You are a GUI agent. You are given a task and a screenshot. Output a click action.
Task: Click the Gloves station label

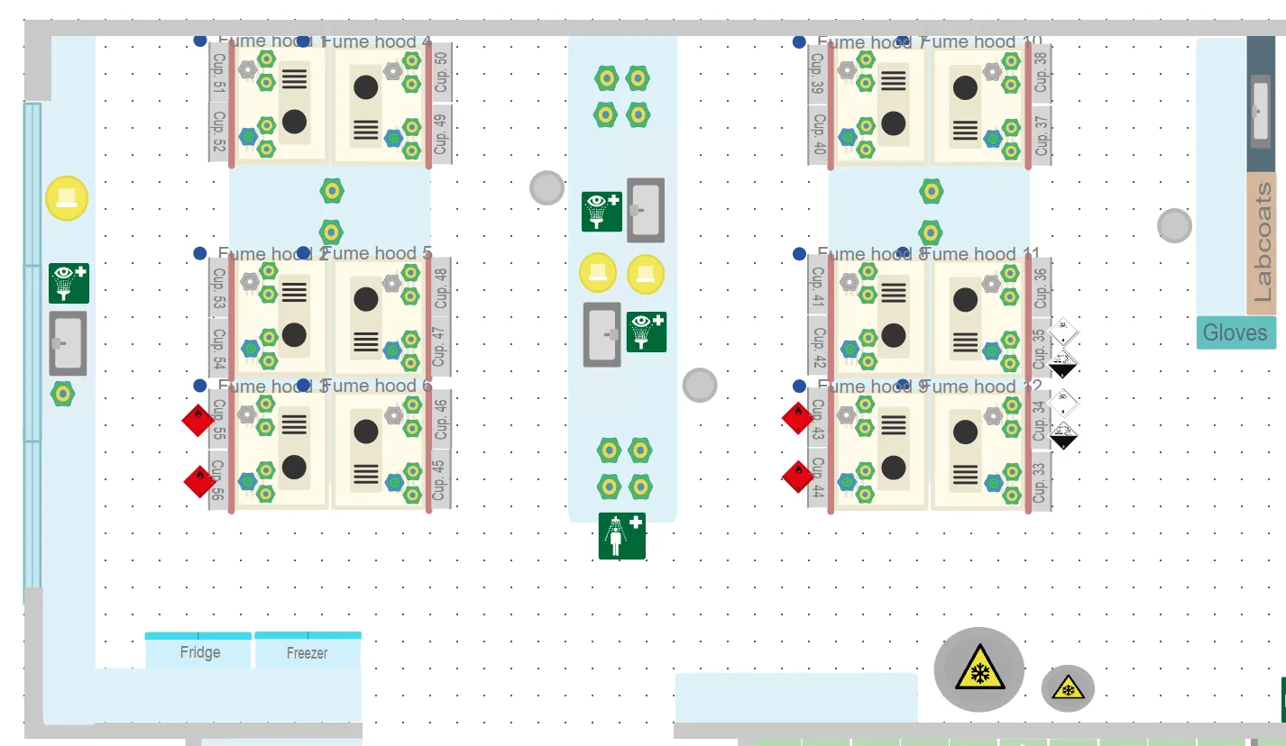pos(1235,332)
